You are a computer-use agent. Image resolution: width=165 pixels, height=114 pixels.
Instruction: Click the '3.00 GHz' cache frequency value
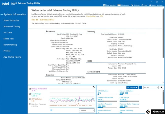tap(124, 106)
